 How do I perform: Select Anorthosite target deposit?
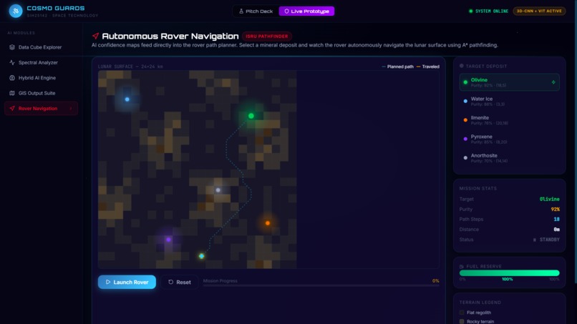(x=509, y=158)
